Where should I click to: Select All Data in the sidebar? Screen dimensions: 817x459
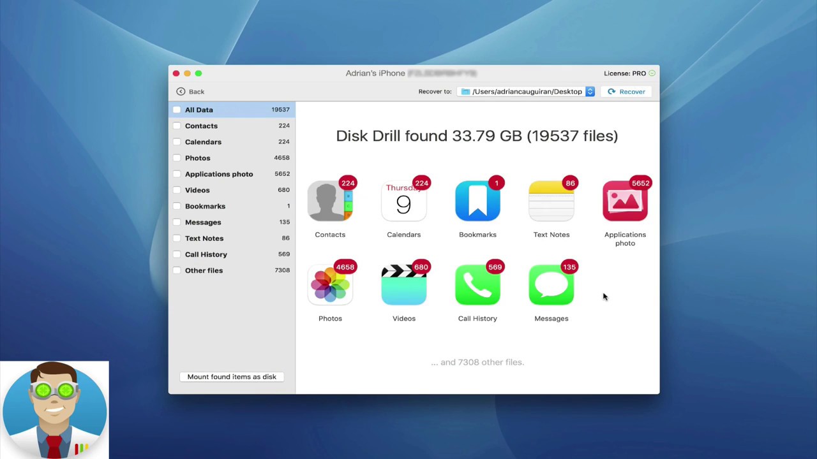[231, 110]
